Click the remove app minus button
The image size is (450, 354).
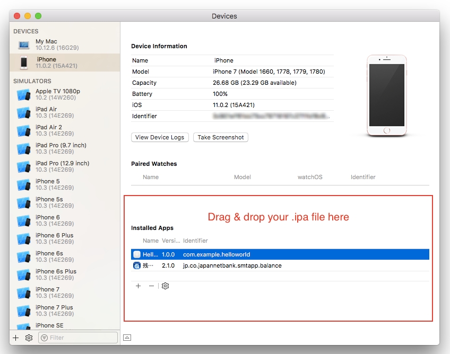(x=151, y=286)
